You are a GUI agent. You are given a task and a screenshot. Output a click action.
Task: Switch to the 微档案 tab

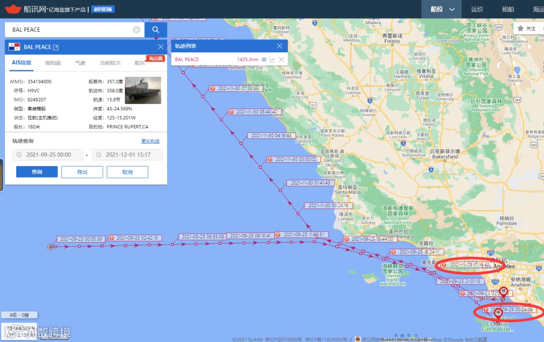53,63
